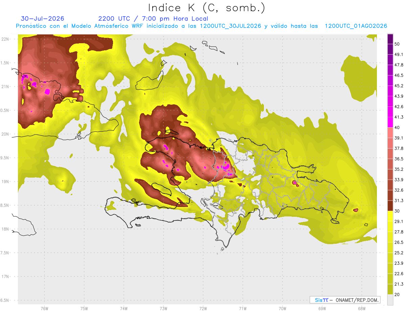Image resolution: width=406 pixels, height=313 pixels.
Task: Click the dark brown colorbar segment between 30 and 31.3
Action: pos(390,206)
